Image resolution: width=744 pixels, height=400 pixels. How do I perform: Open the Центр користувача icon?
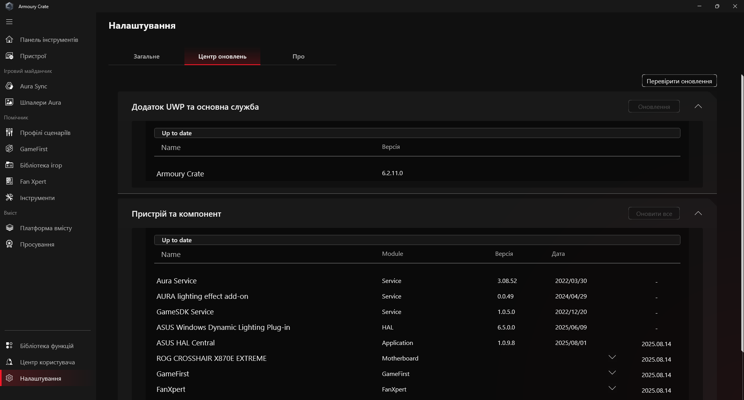[x=9, y=362]
